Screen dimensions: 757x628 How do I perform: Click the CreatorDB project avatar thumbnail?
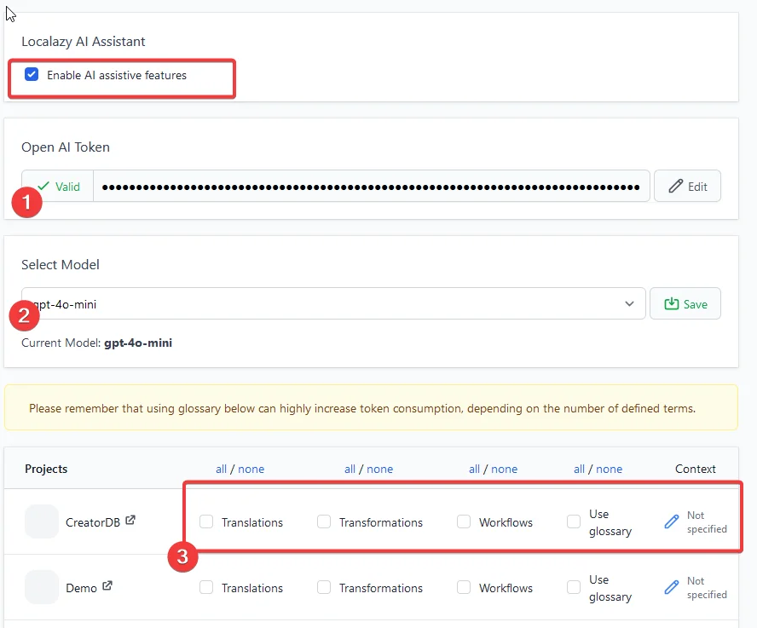click(42, 521)
